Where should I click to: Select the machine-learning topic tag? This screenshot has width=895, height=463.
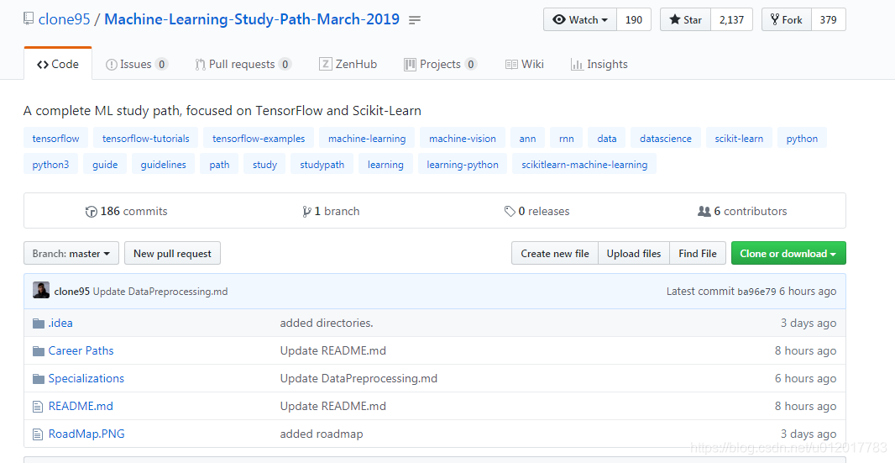point(367,139)
